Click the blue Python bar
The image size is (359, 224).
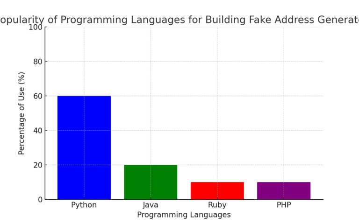point(84,147)
